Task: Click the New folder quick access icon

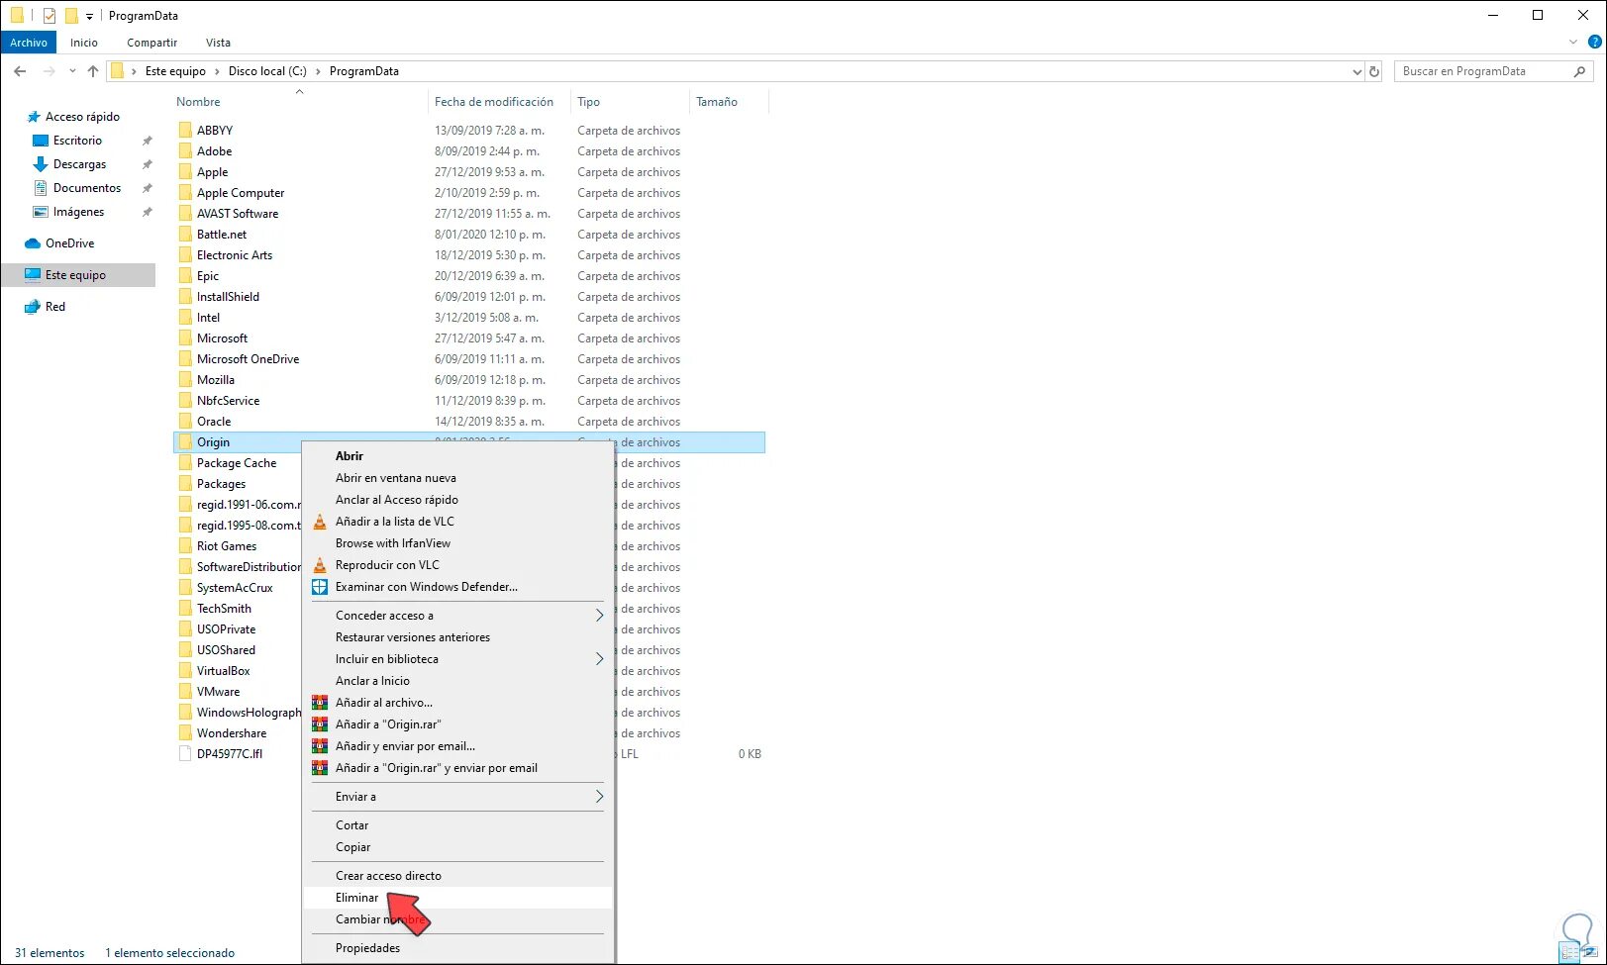Action: coord(71,16)
